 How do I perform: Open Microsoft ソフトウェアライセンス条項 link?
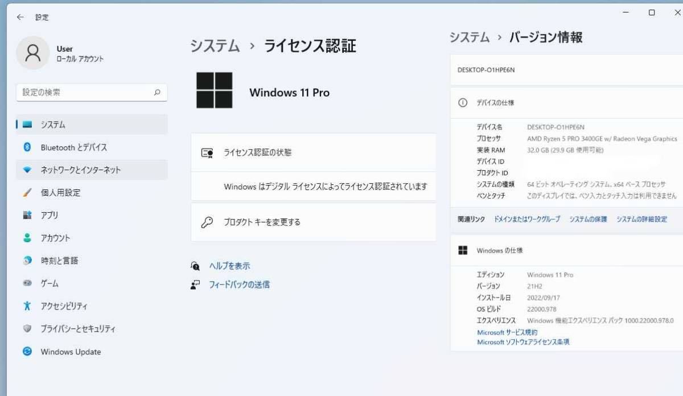523,342
